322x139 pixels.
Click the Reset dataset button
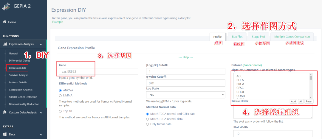(x=309, y=101)
